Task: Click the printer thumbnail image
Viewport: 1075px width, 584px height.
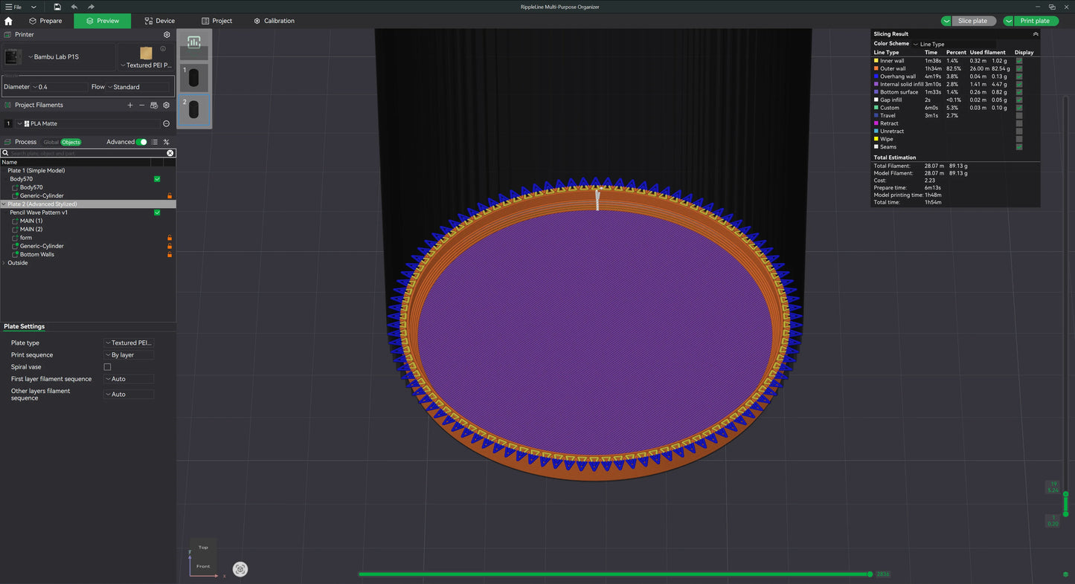Action: coord(13,57)
